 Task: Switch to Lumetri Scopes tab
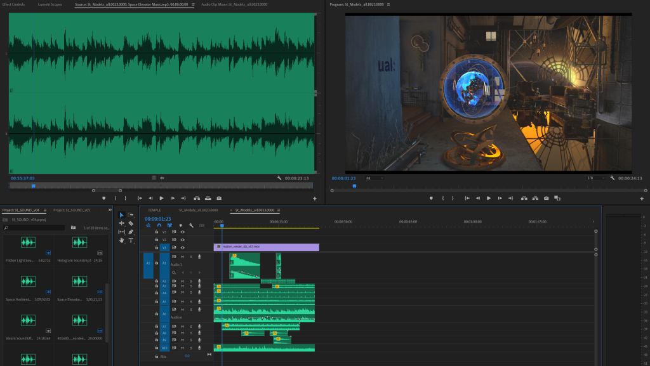(50, 4)
